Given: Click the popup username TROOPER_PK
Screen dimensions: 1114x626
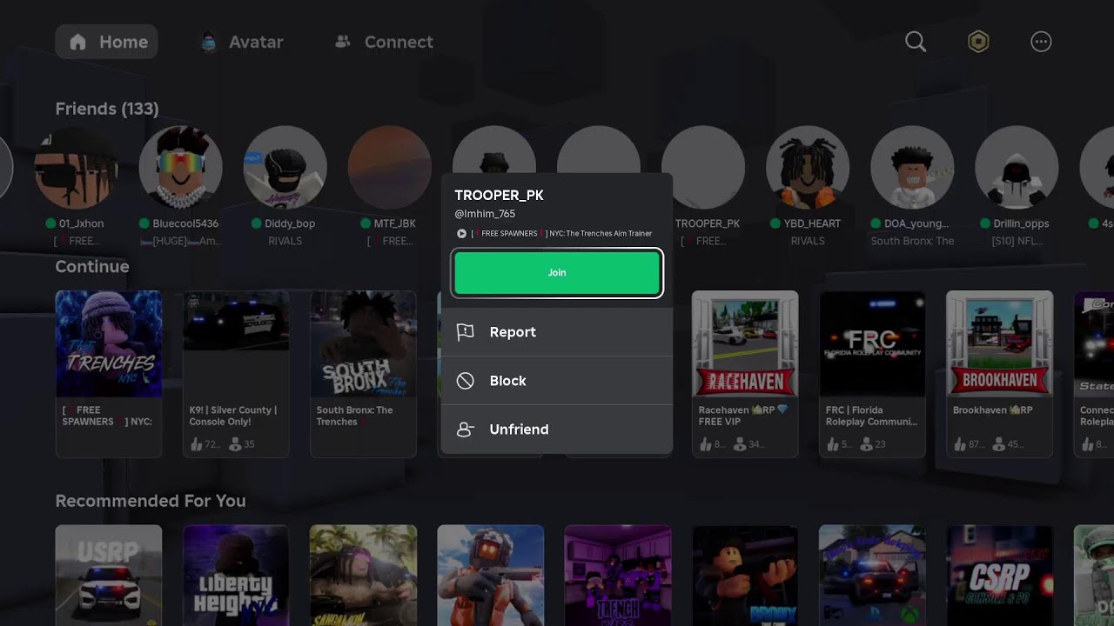Looking at the screenshot, I should (499, 196).
